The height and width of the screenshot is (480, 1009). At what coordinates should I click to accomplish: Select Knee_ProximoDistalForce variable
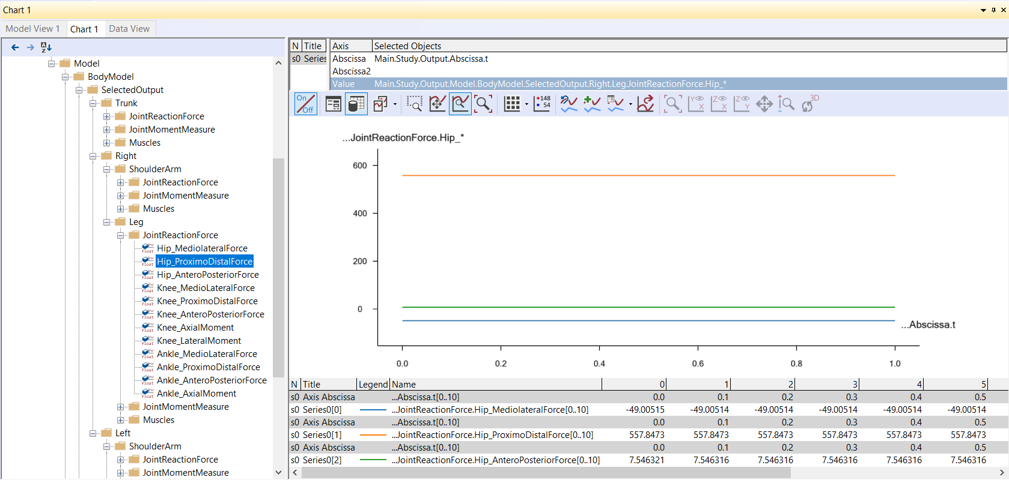coord(207,301)
